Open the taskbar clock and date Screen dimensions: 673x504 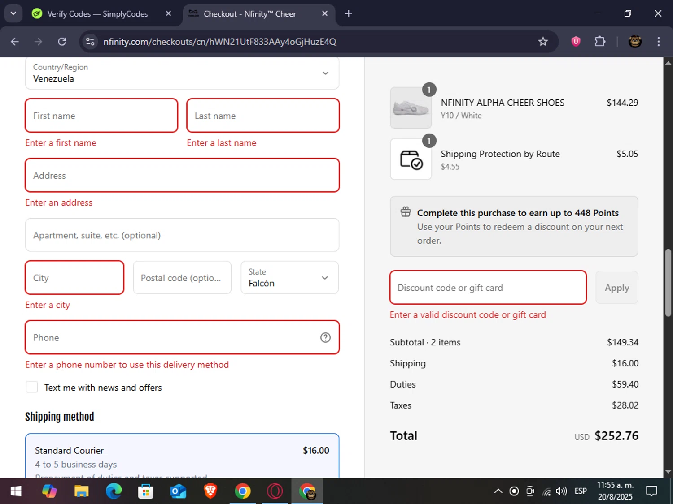click(x=615, y=491)
